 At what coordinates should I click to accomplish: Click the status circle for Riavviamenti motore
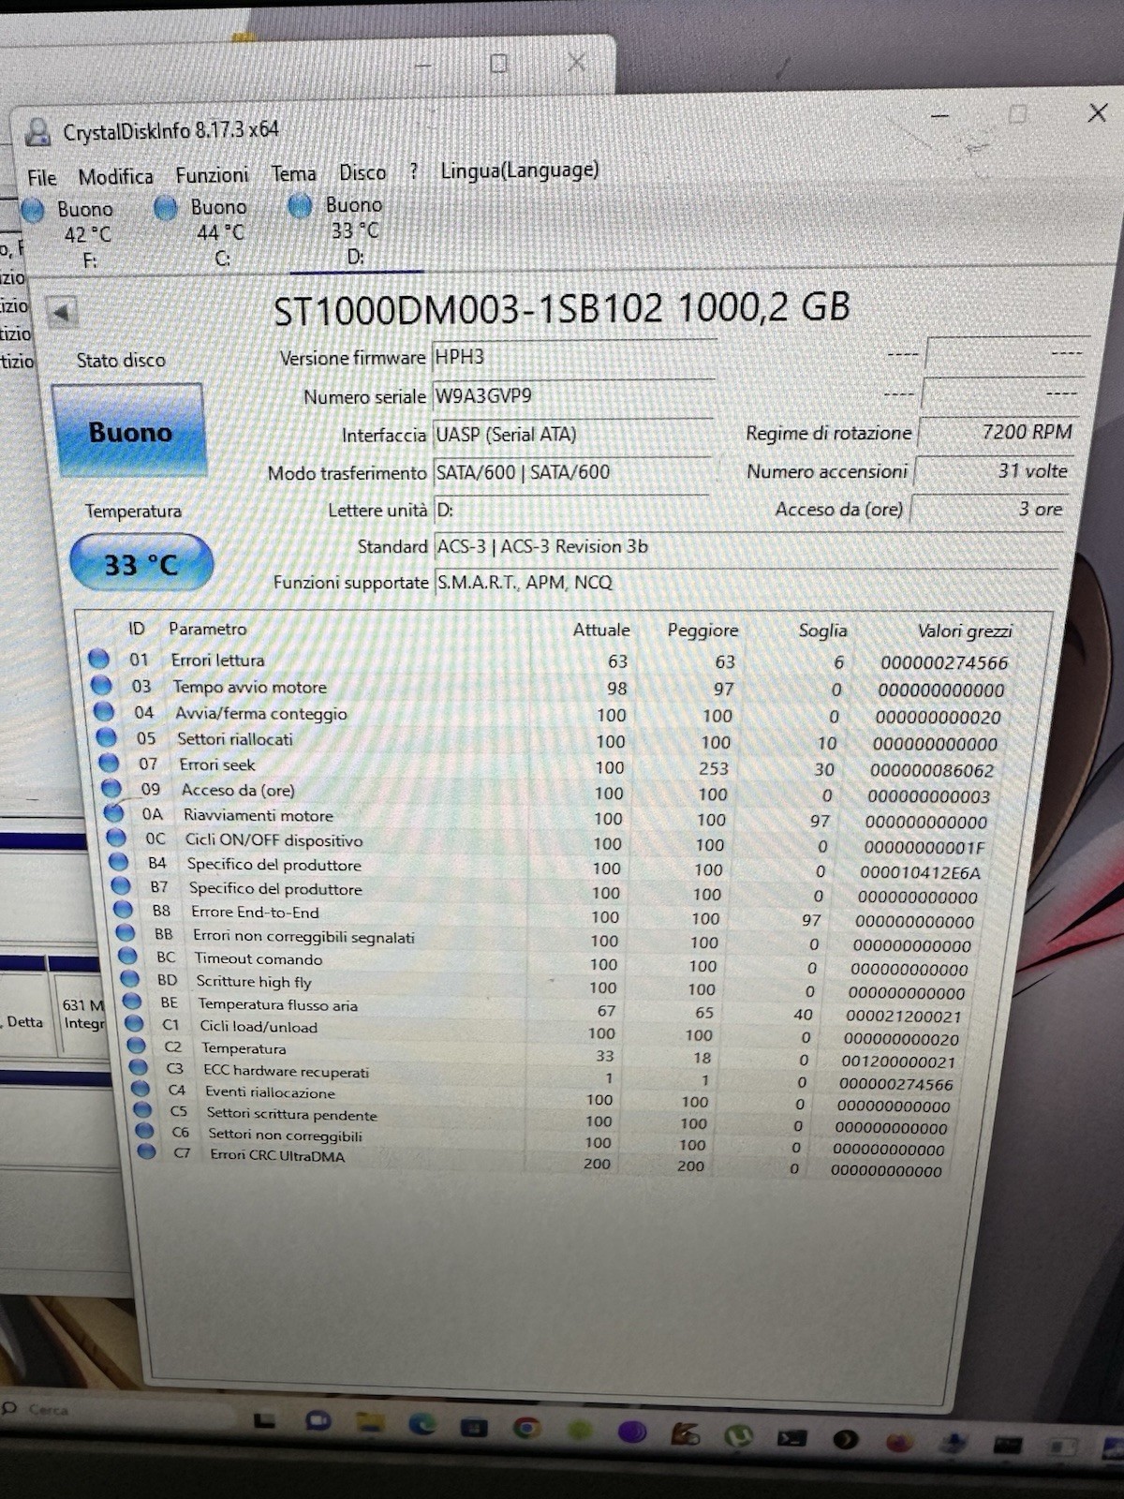pos(114,812)
